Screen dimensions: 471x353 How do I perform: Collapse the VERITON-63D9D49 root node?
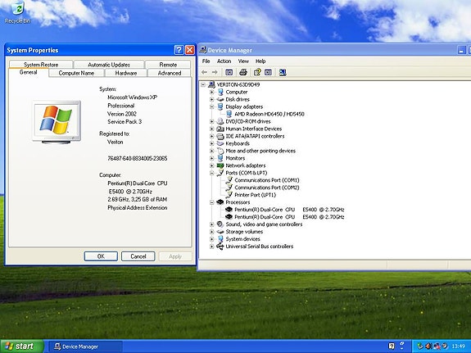click(203, 84)
